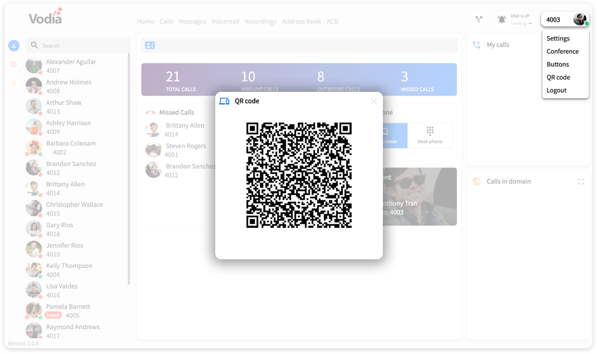Click the contact list scrollbar
The width and height of the screenshot is (597, 354).
click(129, 169)
